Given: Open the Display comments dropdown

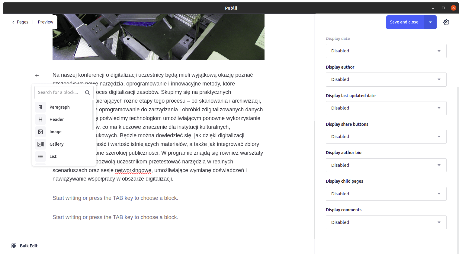Looking at the screenshot, I should click(386, 222).
